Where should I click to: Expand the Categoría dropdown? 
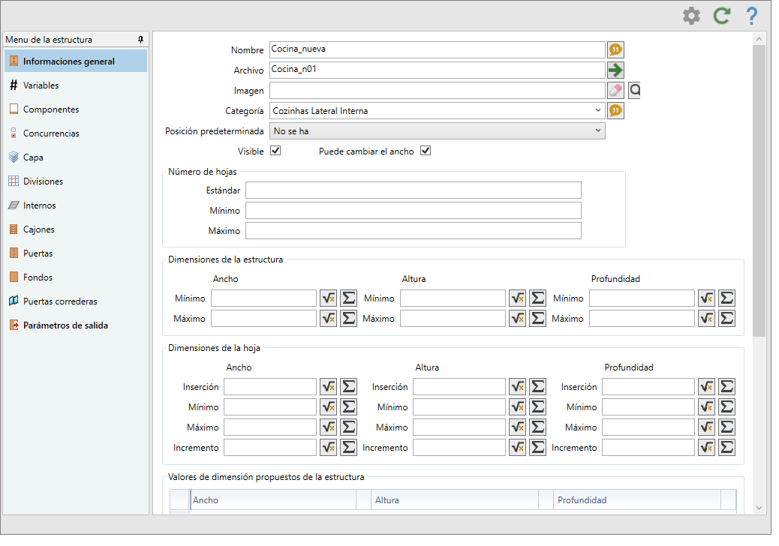pyautogui.click(x=597, y=110)
